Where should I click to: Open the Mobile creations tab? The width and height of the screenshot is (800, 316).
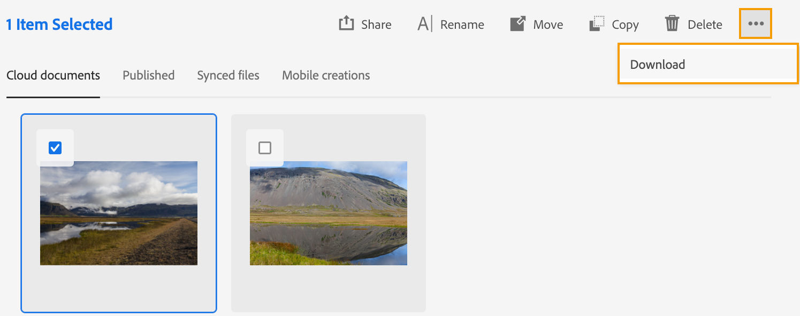[326, 75]
